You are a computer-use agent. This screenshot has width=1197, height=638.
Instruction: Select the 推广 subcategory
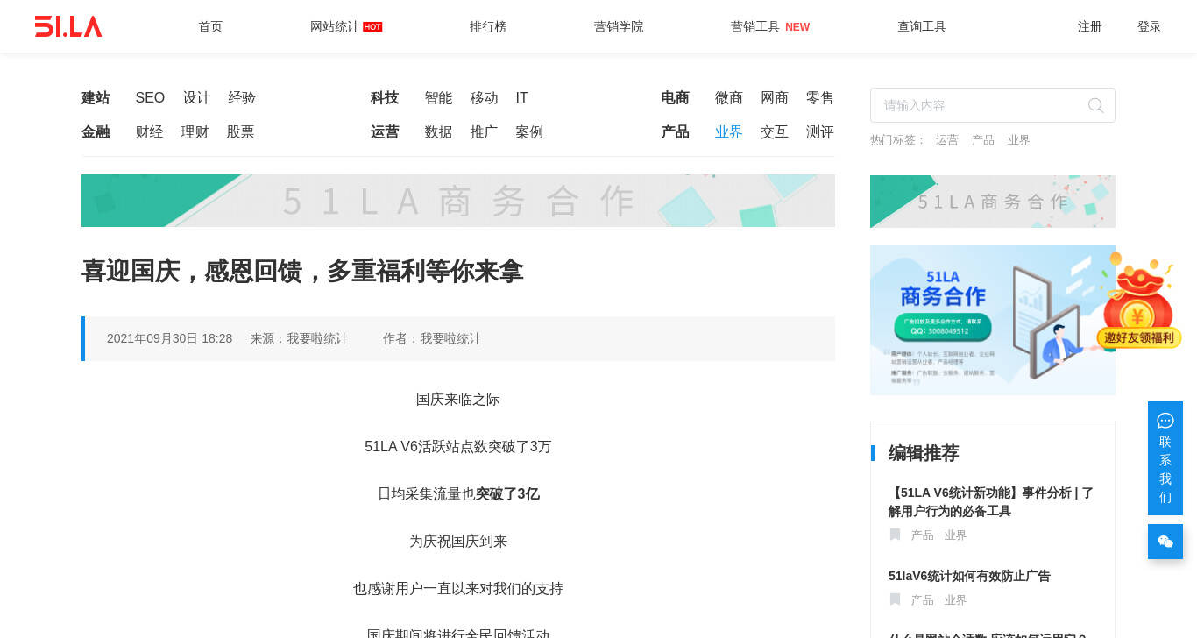(484, 132)
